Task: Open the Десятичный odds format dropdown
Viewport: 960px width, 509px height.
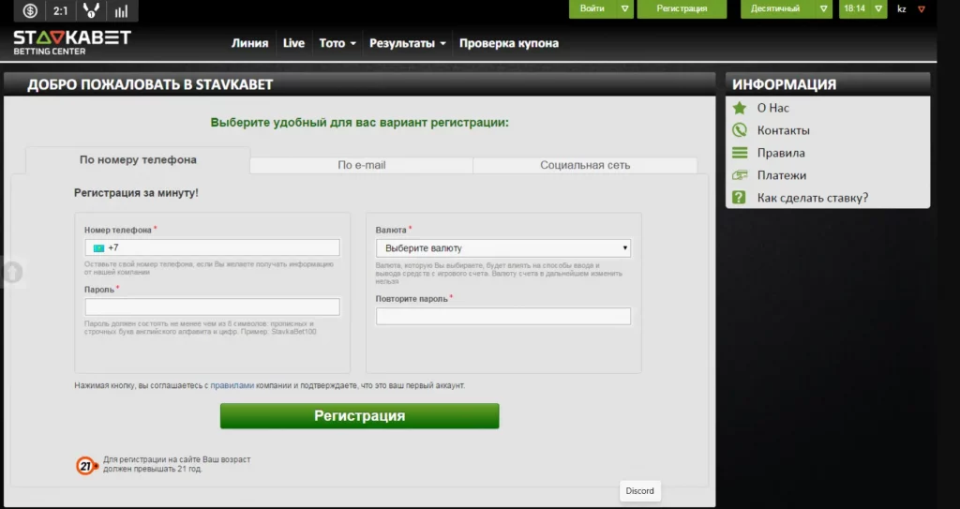Action: [x=787, y=8]
